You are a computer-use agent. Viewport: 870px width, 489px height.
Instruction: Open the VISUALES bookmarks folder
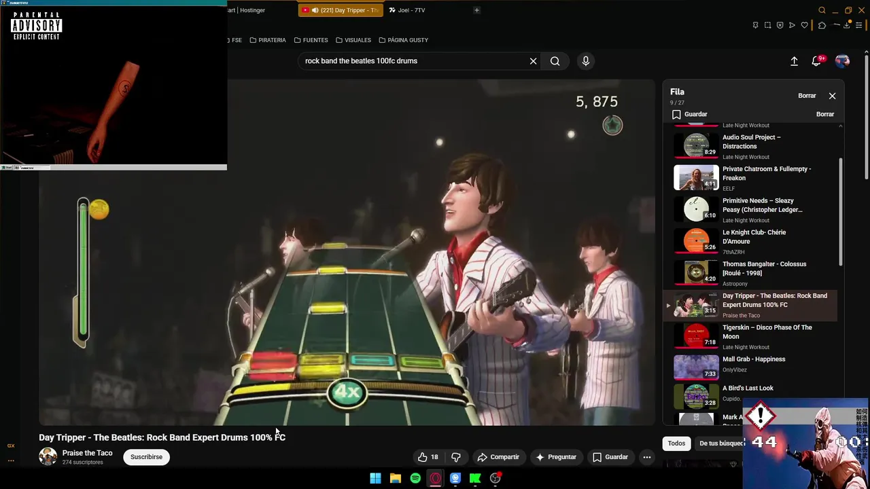coord(353,40)
